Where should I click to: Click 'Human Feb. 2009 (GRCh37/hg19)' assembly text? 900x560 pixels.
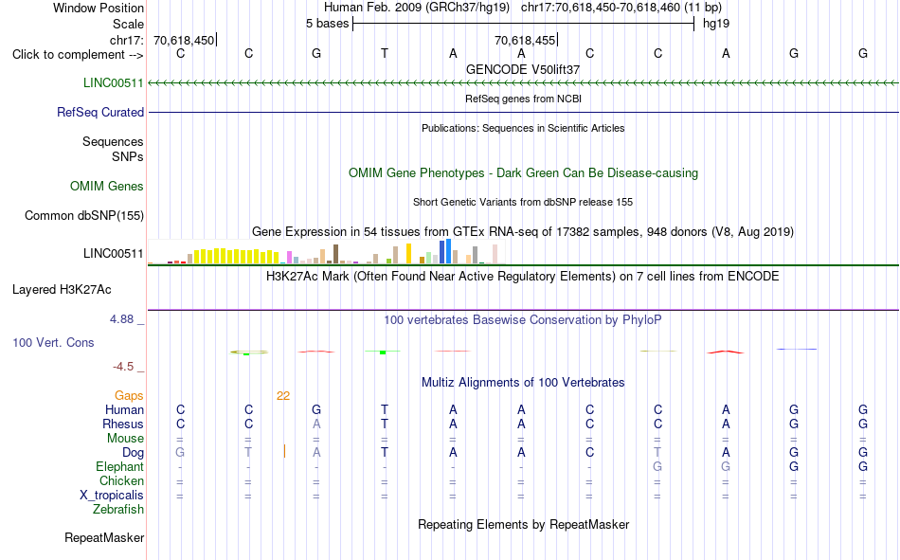click(x=417, y=8)
